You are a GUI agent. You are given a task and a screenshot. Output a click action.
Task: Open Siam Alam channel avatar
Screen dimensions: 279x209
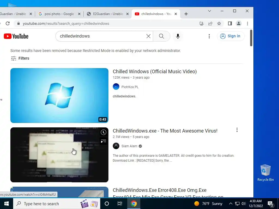(x=116, y=146)
